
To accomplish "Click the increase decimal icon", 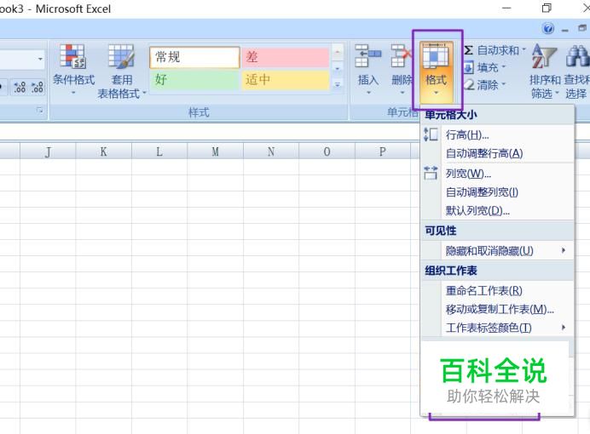I will point(20,87).
